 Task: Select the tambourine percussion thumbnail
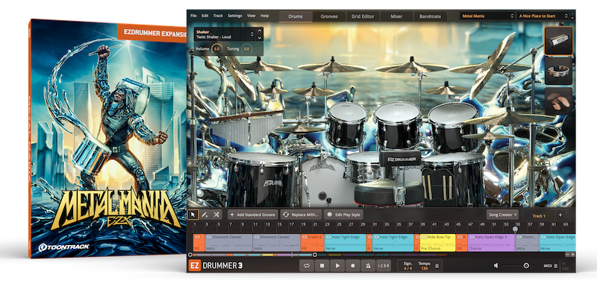coord(558,71)
